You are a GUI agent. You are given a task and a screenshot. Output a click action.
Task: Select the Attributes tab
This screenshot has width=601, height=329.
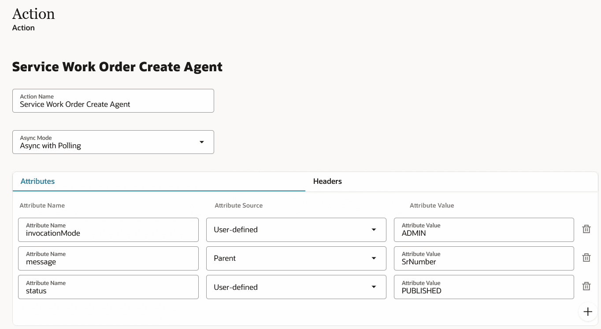click(x=37, y=181)
